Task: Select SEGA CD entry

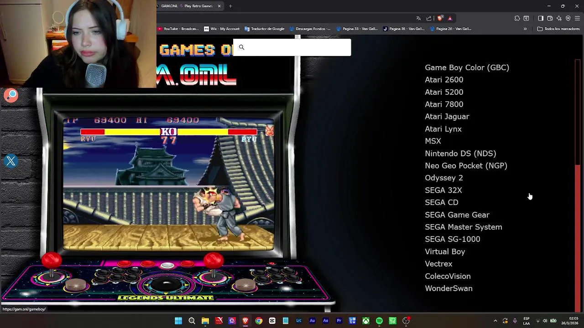Action: (441, 202)
